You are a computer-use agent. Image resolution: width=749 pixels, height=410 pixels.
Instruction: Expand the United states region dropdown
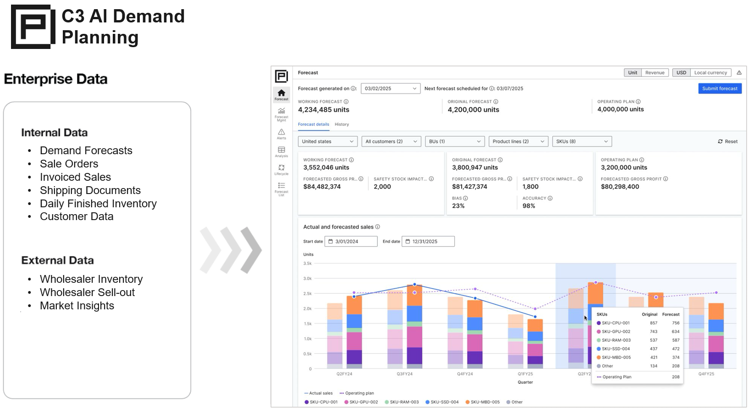tap(327, 141)
